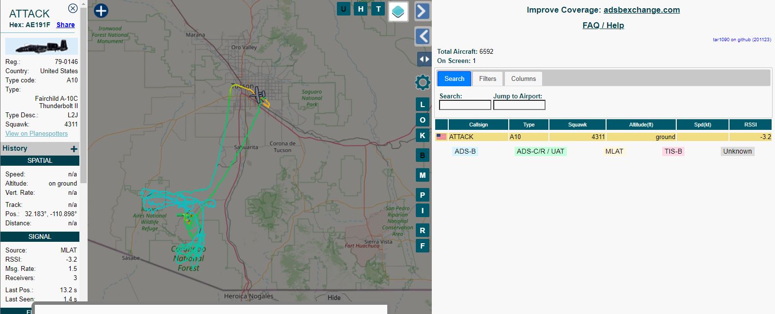This screenshot has width=775, height=314.
Task: Open the map layers selector icon
Action: [x=398, y=11]
